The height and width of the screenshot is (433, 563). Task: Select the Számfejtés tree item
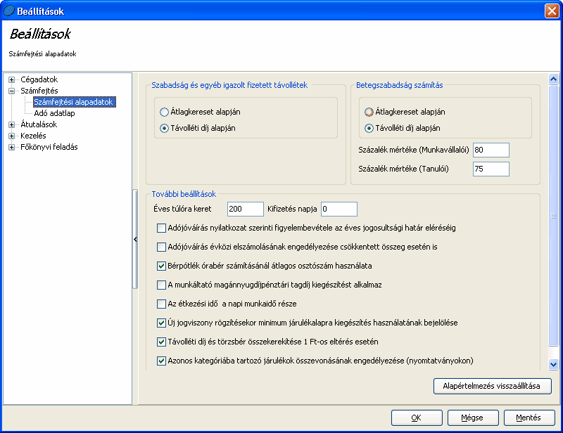[x=39, y=91]
